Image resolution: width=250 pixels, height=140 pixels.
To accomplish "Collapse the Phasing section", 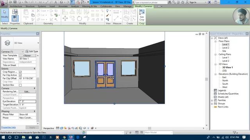I will coord(34,111).
